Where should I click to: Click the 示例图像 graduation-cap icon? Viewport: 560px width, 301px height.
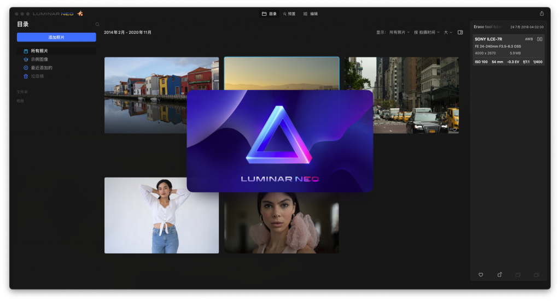pos(26,60)
